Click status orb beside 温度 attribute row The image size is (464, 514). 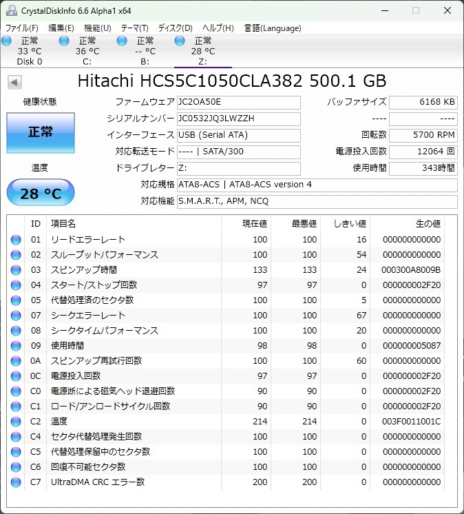pyautogui.click(x=16, y=422)
